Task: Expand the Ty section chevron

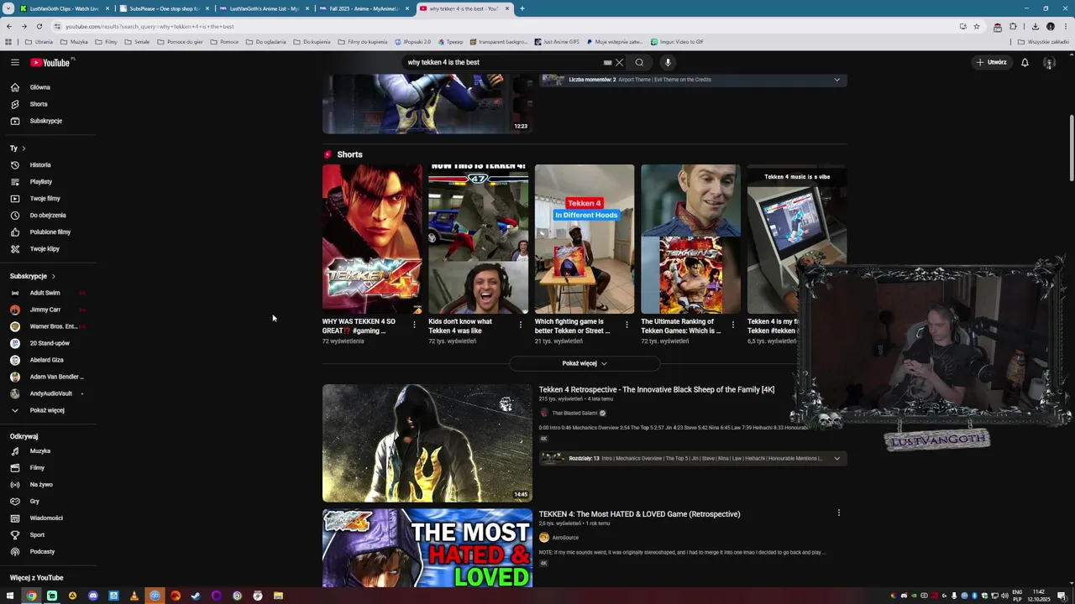Action: [x=24, y=148]
